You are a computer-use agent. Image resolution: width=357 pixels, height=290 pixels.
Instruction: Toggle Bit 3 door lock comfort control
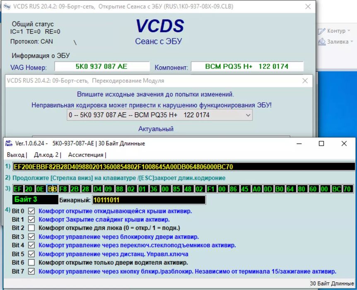31,237
